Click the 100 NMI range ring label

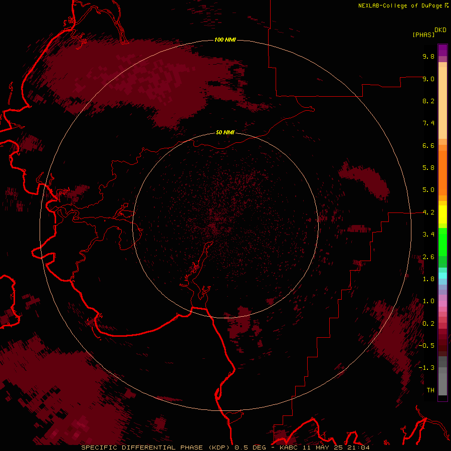click(x=225, y=40)
